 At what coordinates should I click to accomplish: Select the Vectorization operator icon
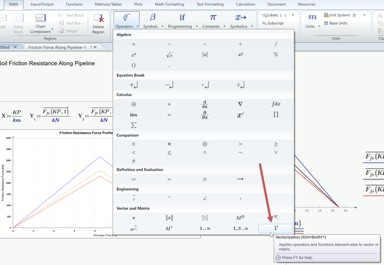click(x=275, y=228)
